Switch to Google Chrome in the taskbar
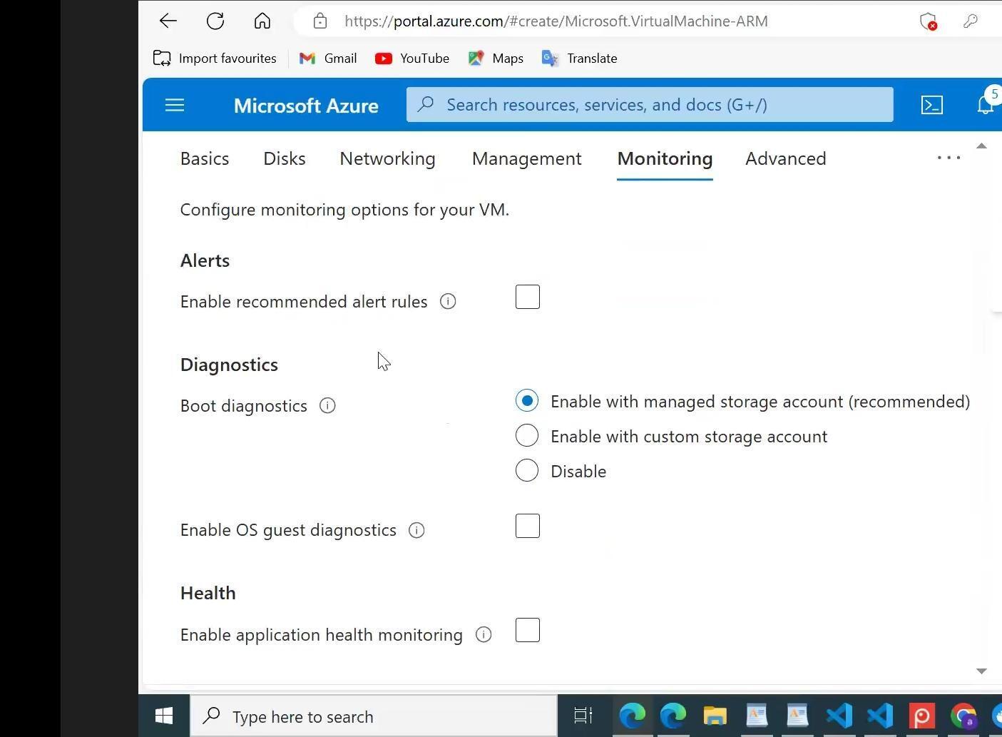1002x737 pixels. pyautogui.click(x=963, y=716)
